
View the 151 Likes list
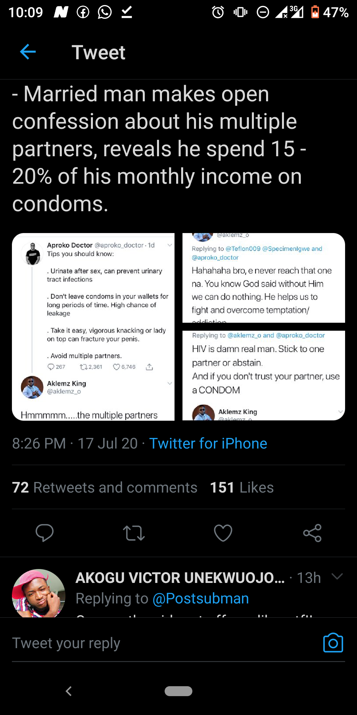(x=242, y=488)
